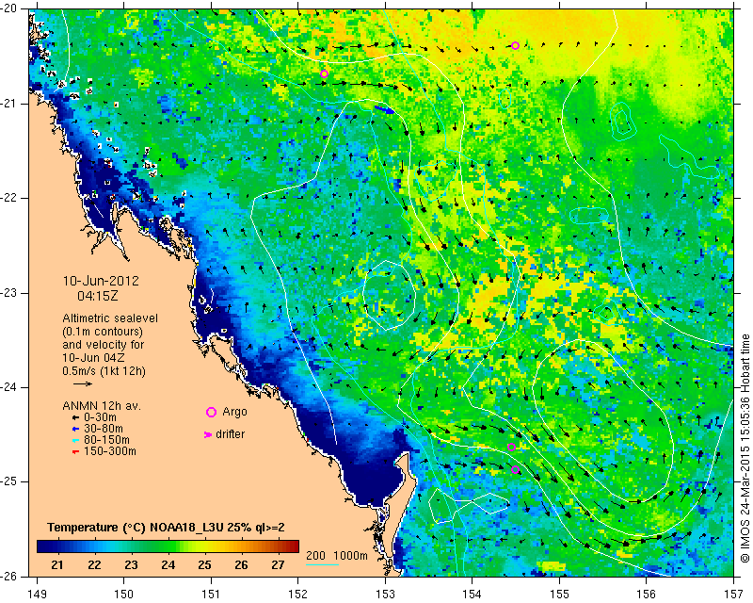Click the longitude axis label 157

tap(734, 595)
